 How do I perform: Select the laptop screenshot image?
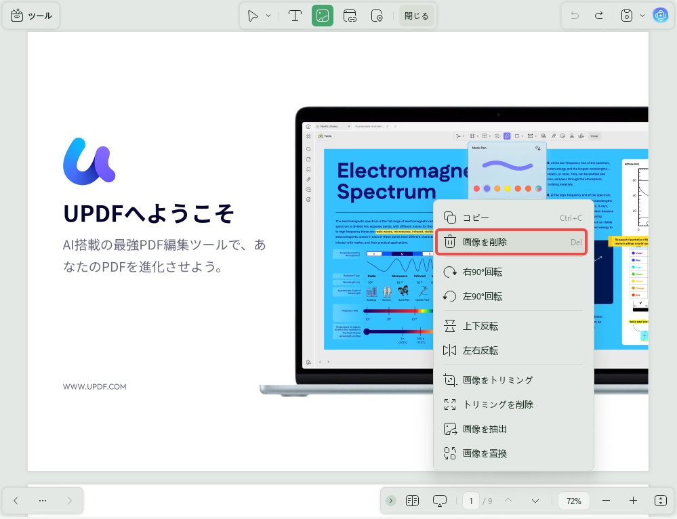[x=453, y=251]
